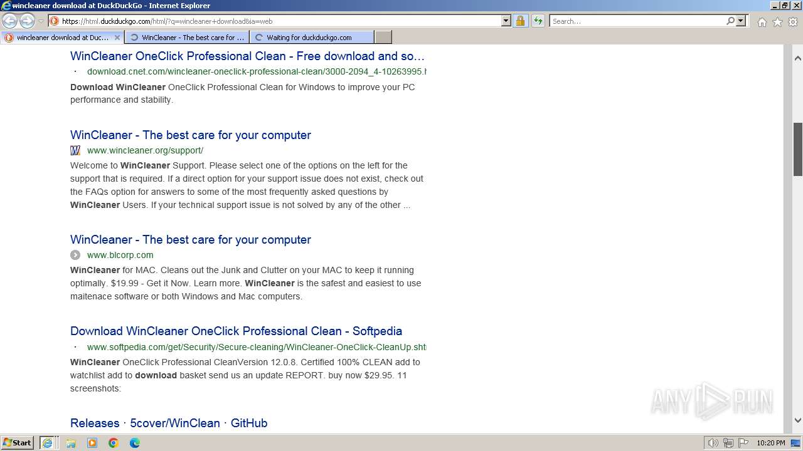Open File Explorer from the taskbar
The width and height of the screenshot is (803, 451).
(71, 443)
